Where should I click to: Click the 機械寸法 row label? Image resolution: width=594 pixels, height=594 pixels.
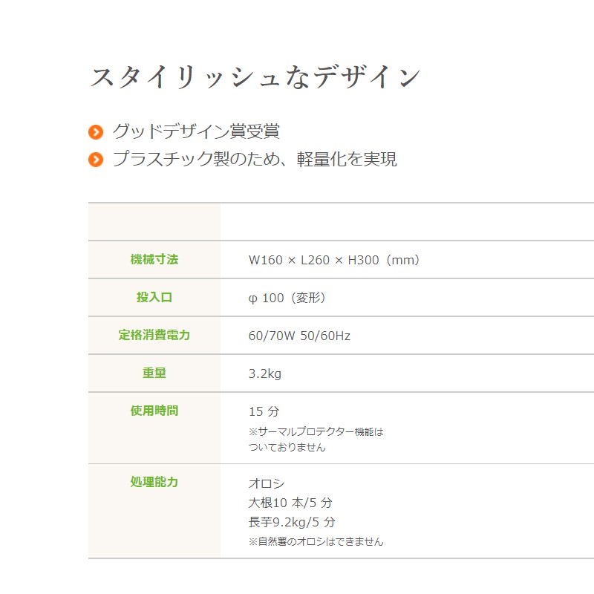[154, 260]
